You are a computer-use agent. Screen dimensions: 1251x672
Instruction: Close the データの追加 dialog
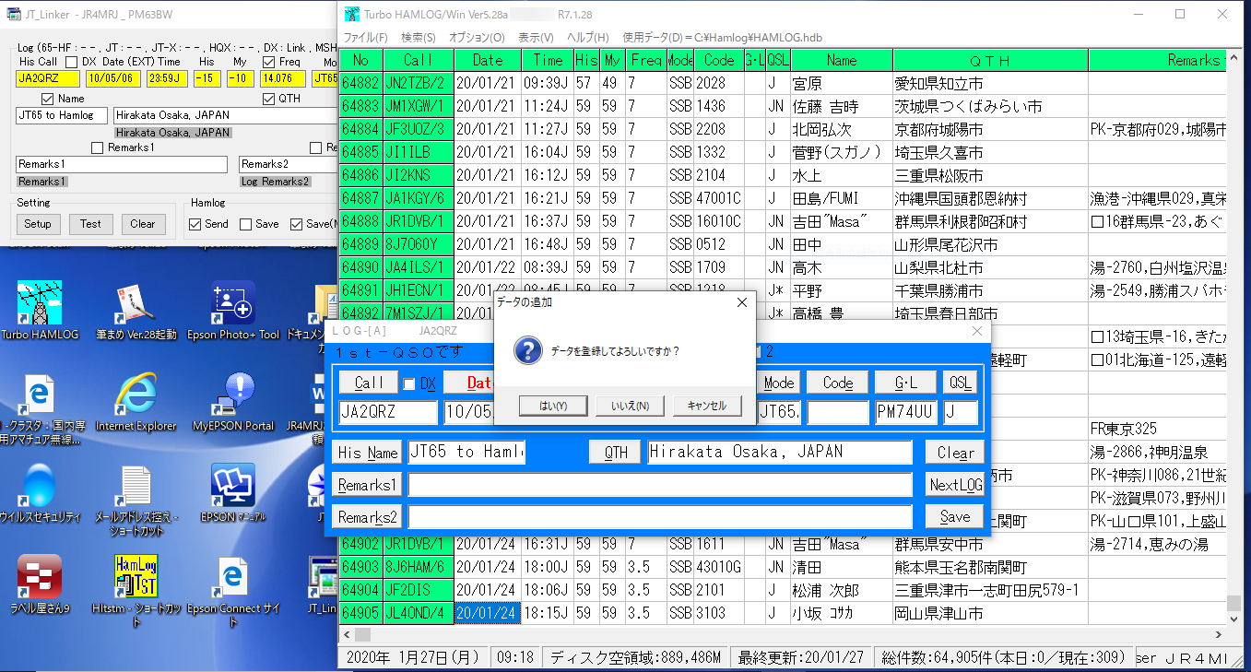coord(742,302)
